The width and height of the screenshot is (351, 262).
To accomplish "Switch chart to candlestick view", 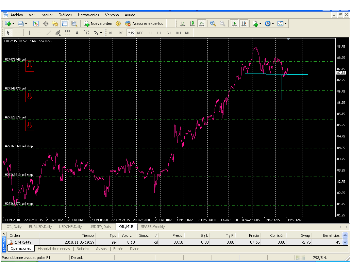I will click(192, 23).
